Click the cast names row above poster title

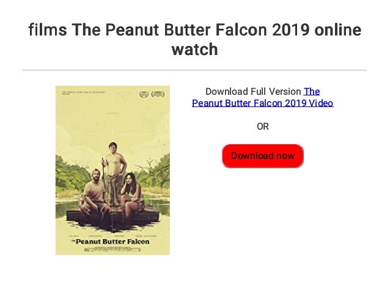[x=112, y=236]
